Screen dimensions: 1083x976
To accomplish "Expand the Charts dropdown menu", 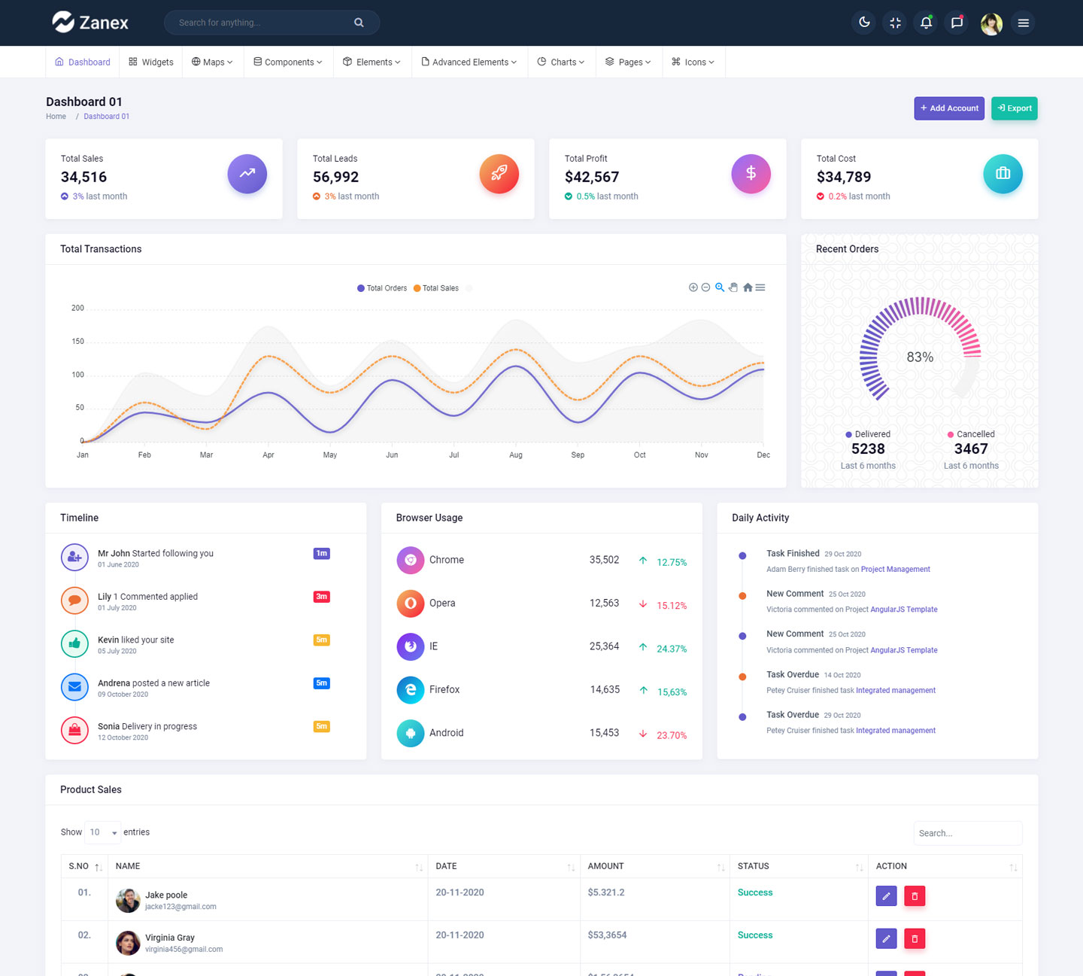I will (561, 62).
